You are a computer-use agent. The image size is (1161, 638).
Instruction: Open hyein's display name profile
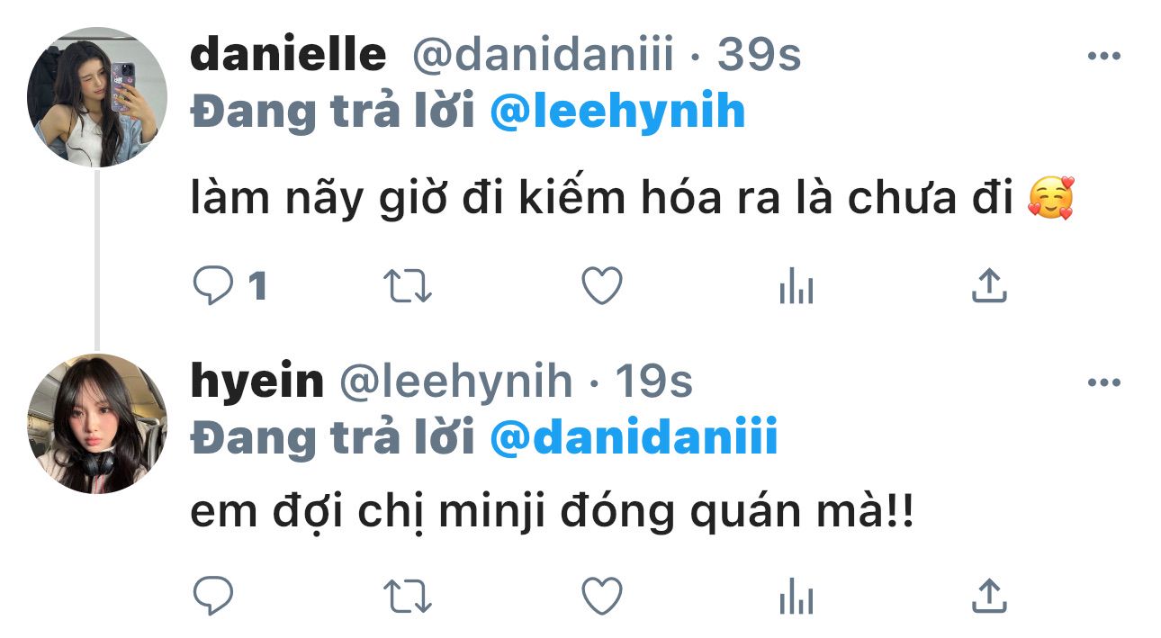coord(257,382)
